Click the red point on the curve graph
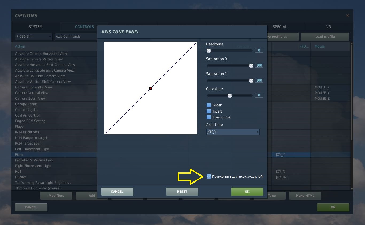This screenshot has width=365, height=225. pos(151,88)
